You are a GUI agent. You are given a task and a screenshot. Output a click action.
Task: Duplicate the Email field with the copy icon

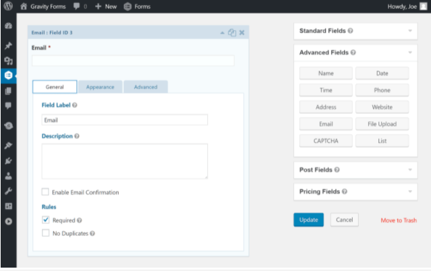(x=232, y=32)
